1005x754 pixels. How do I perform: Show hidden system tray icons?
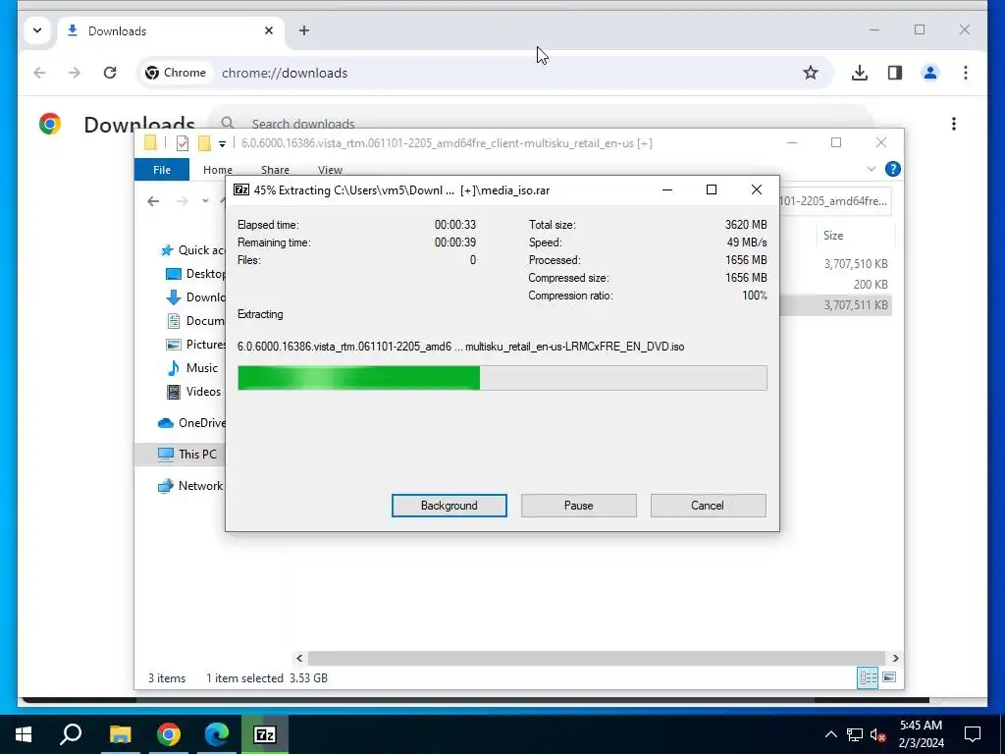[x=830, y=734]
